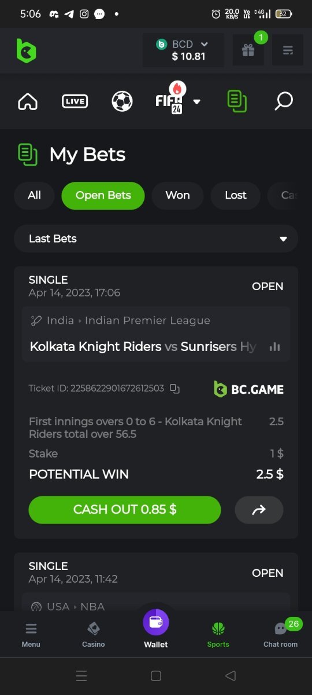Screen dimensions: 312x695
Task: Go to the Home icon in sports navigation
Action: click(28, 101)
